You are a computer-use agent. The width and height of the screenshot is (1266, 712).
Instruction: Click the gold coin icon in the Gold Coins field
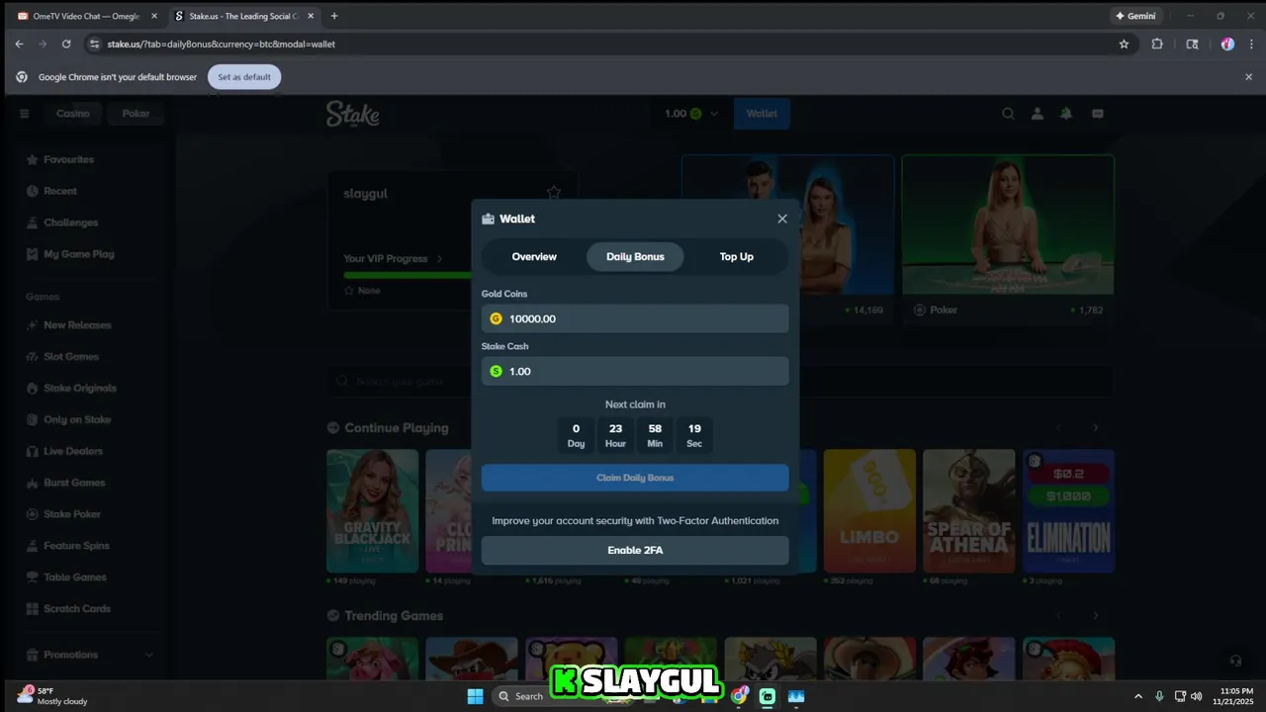497,318
